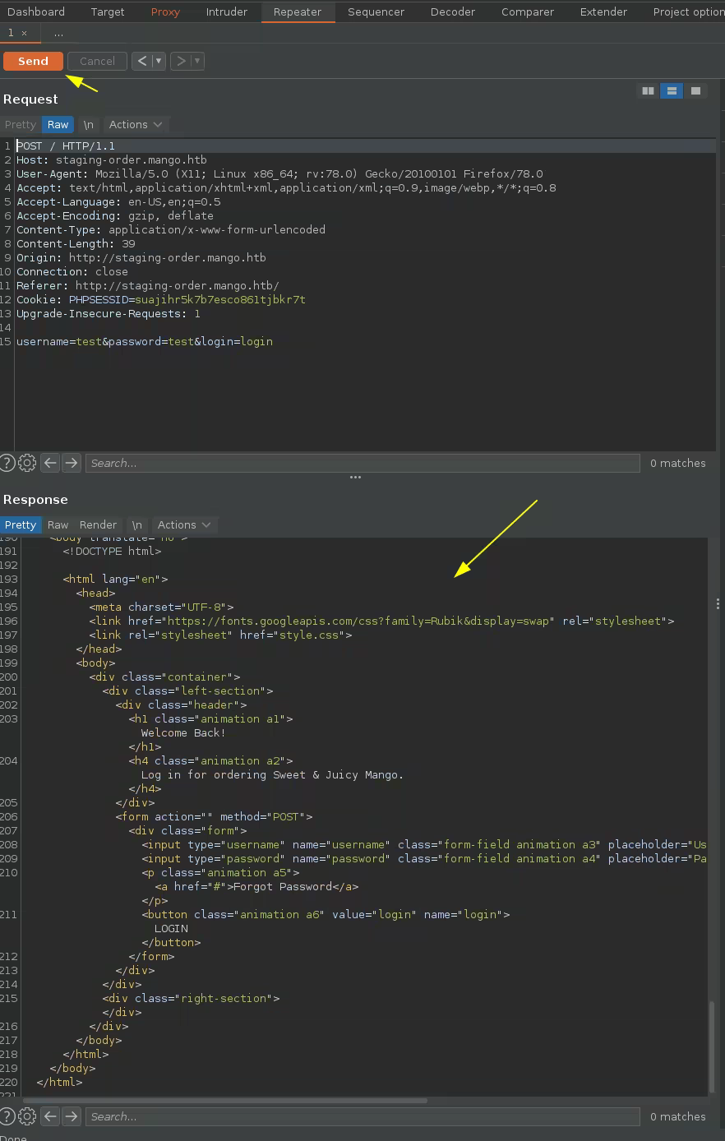Screen dimensions: 725x1141
Task: Show the response Render view
Action: (98, 525)
